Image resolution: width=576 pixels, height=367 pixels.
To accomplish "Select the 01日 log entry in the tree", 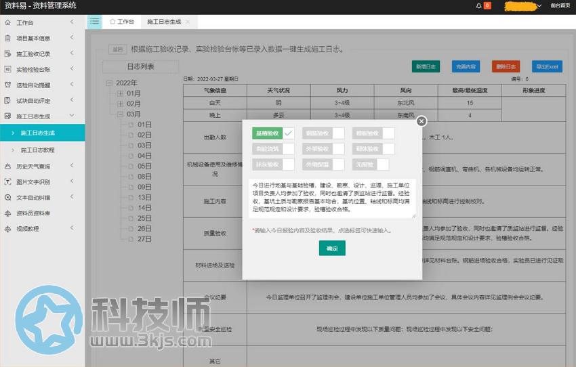I will pos(144,125).
